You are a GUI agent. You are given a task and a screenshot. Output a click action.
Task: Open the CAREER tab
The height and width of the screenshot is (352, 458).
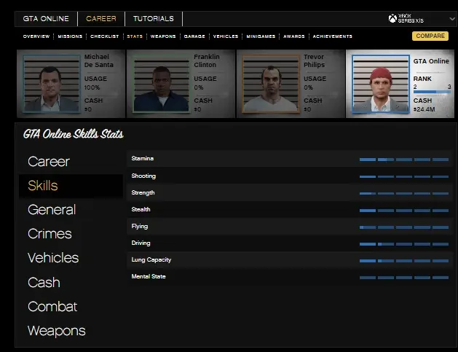coord(101,19)
